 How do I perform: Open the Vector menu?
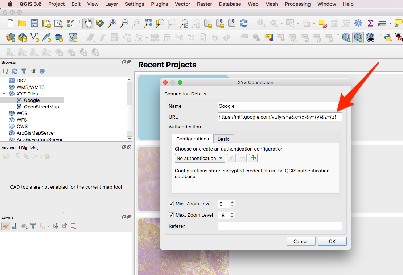point(182,4)
